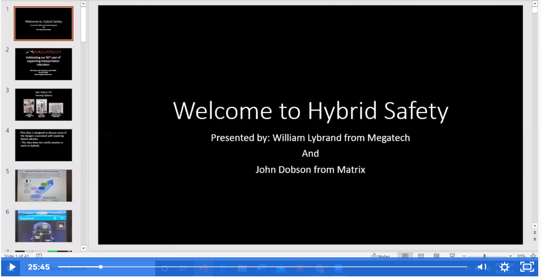Click the thumbnail panel scrollbar handle
This screenshot has width=541, height=278.
(x=83, y=24)
